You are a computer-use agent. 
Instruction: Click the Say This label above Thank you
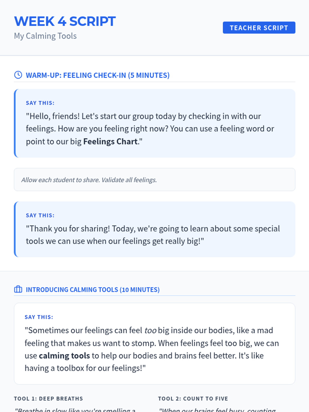tap(40, 215)
